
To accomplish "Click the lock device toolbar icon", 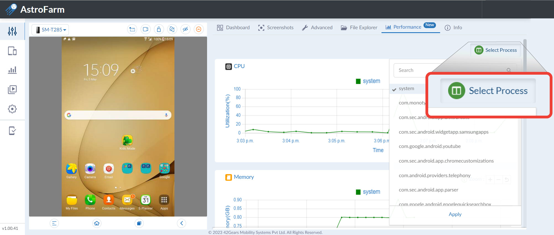I will (159, 29).
